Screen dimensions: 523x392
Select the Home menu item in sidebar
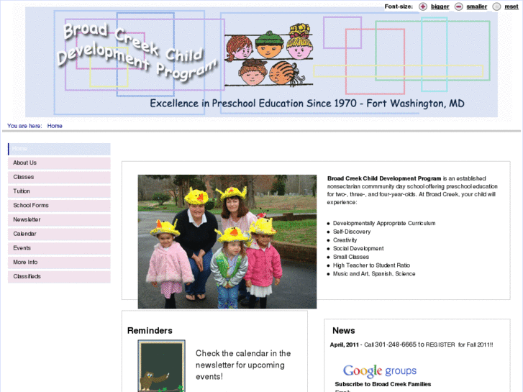59,149
